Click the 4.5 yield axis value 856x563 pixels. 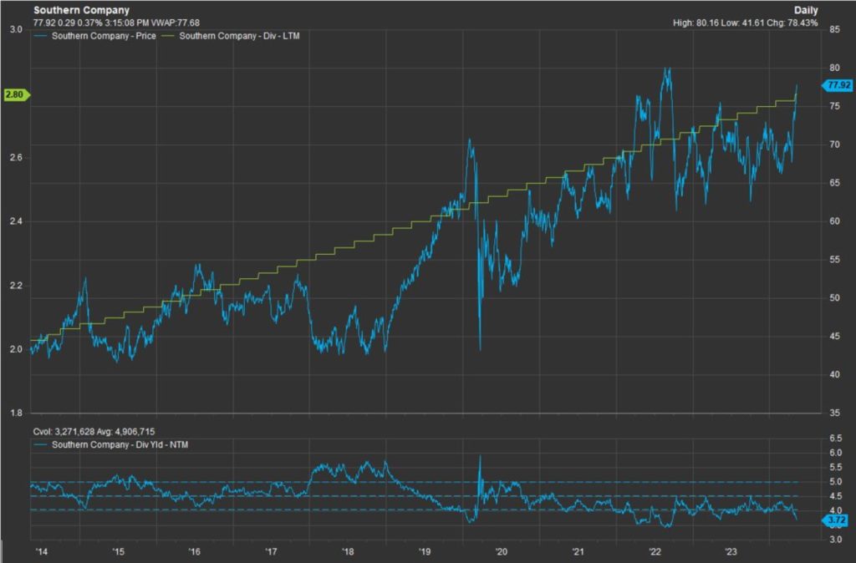[x=836, y=496]
